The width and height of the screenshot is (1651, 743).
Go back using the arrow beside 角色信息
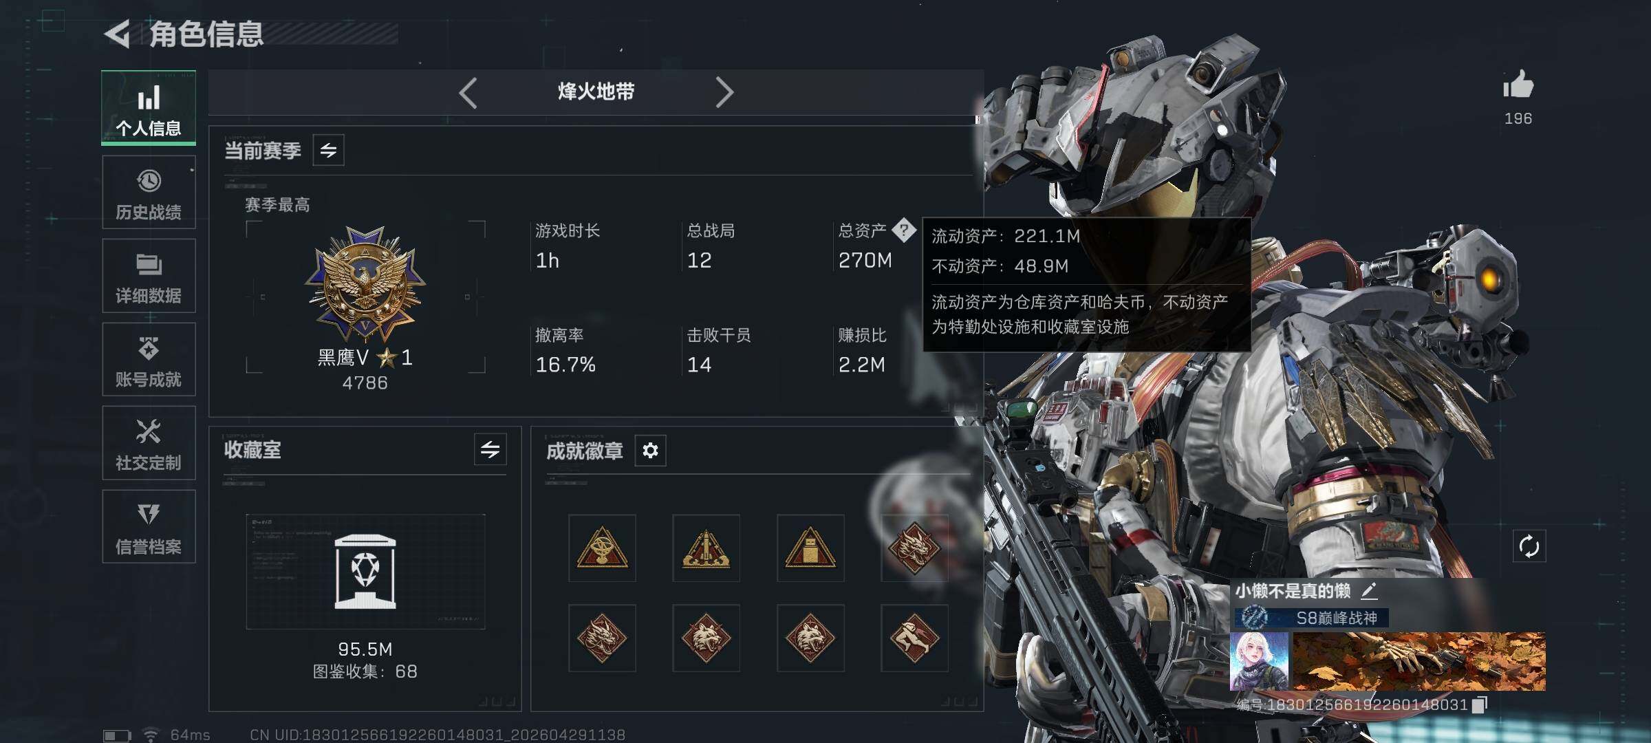point(117,34)
